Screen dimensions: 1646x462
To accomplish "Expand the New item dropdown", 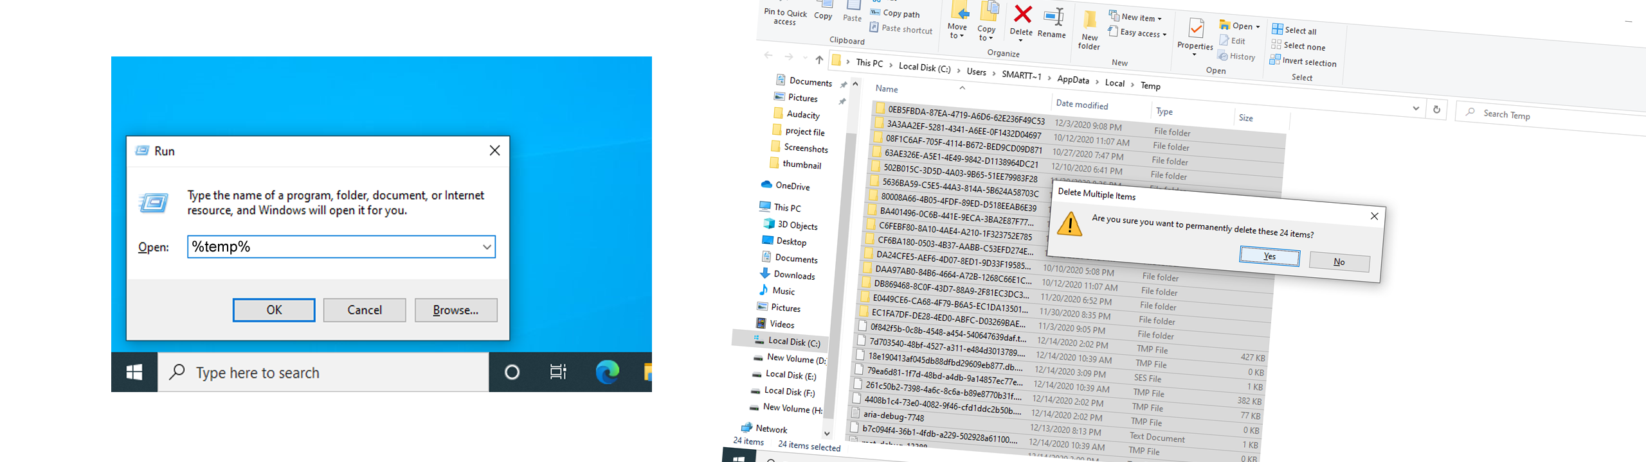I will pos(1160,19).
